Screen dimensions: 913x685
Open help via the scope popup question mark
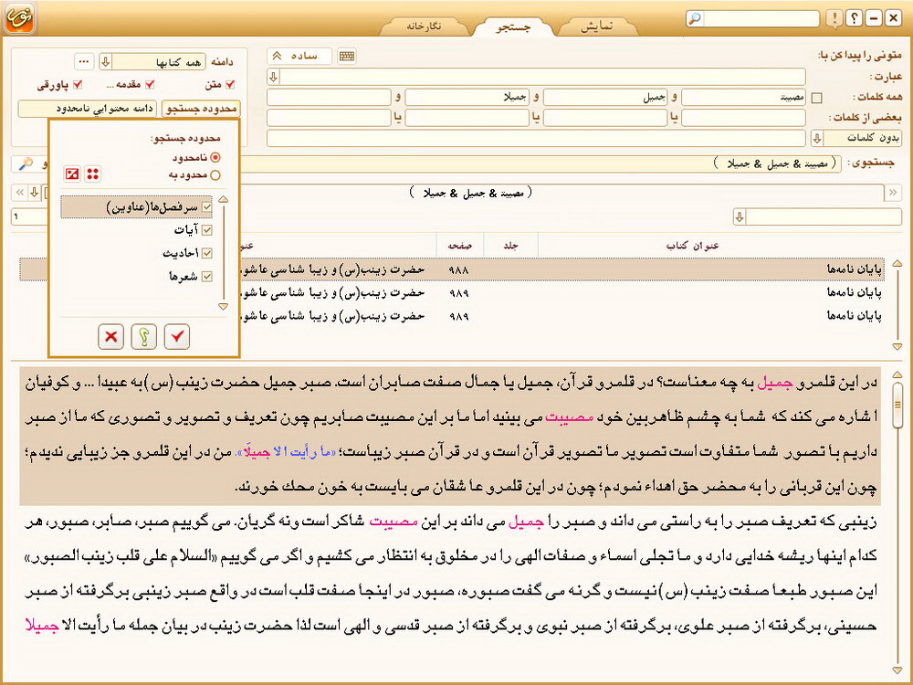click(x=144, y=337)
